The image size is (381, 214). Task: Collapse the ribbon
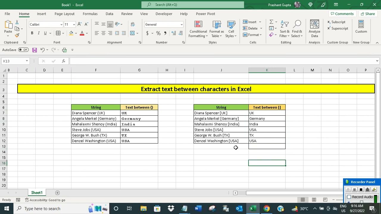coord(377,43)
